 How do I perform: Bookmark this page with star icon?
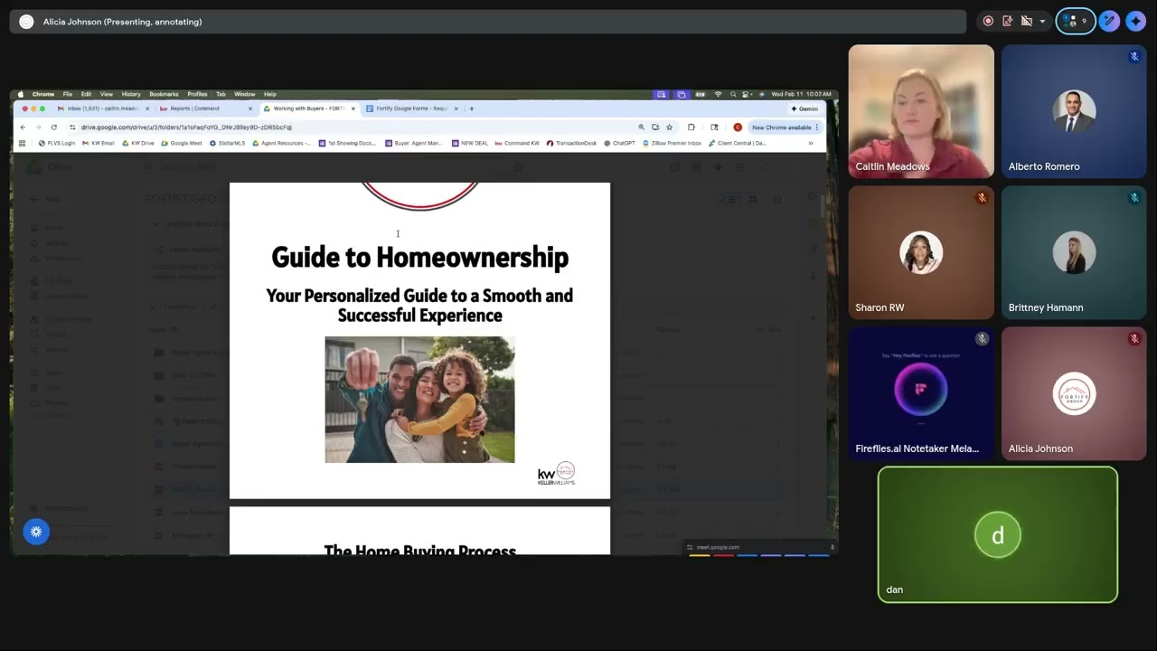point(669,127)
